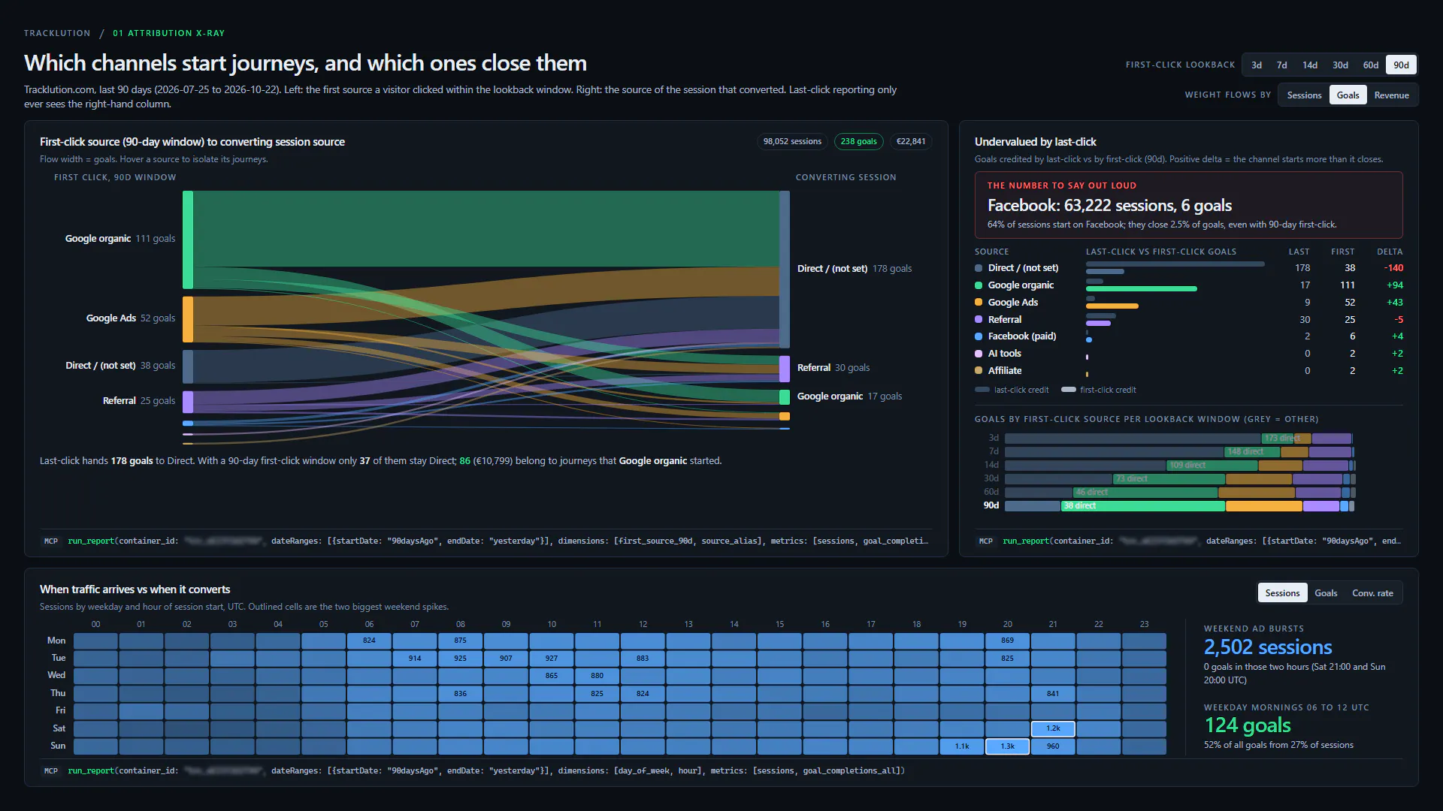
Task: Set first-click lookback to 30d
Action: click(1340, 65)
